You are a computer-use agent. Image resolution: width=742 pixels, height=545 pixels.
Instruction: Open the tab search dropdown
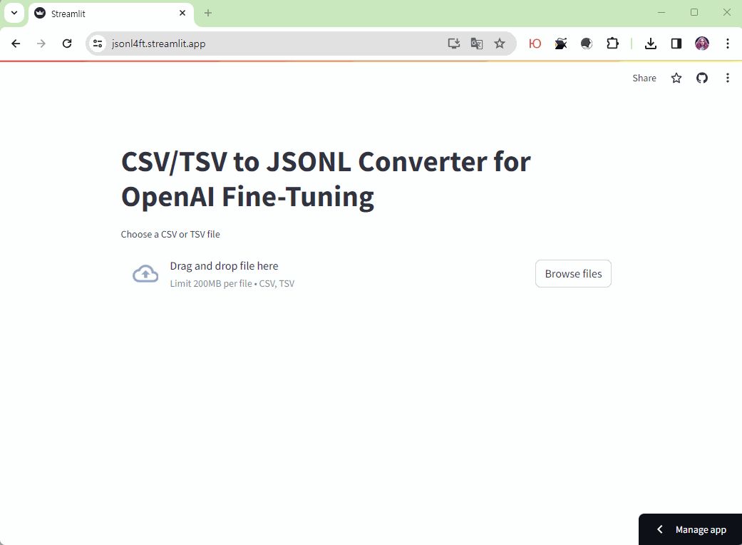(x=14, y=13)
